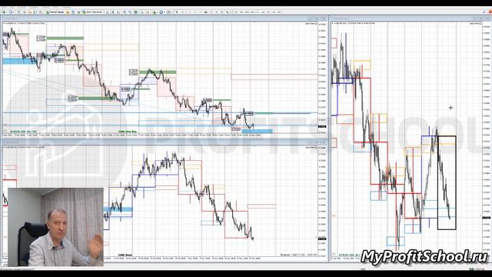Zoom out on the chart
The image size is (492, 277).
pos(130,12)
